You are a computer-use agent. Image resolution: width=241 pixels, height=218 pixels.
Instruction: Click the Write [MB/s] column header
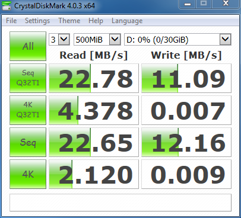(186, 55)
